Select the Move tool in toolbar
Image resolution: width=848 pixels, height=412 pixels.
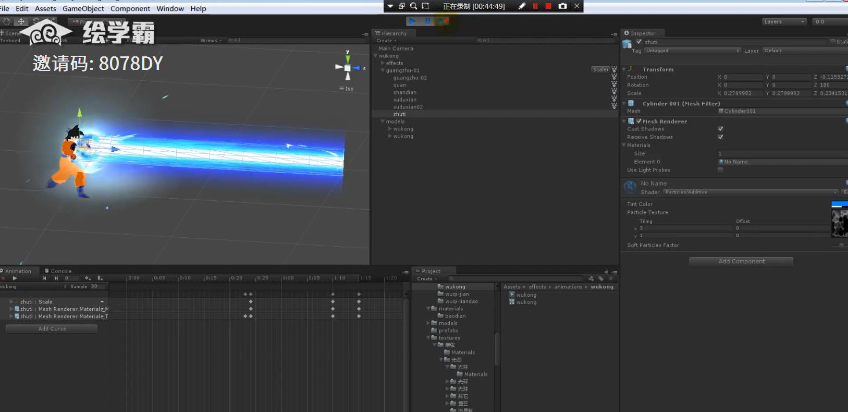(21, 21)
